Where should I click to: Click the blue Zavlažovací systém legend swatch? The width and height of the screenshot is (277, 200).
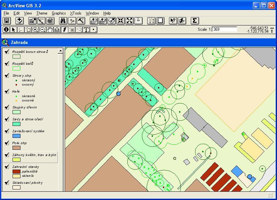click(x=17, y=136)
